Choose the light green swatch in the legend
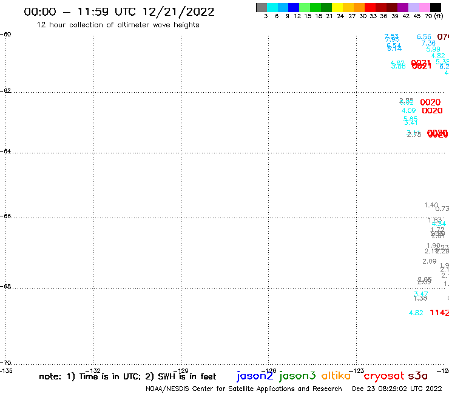Viewport: 449px width, 394px height. pos(305,7)
